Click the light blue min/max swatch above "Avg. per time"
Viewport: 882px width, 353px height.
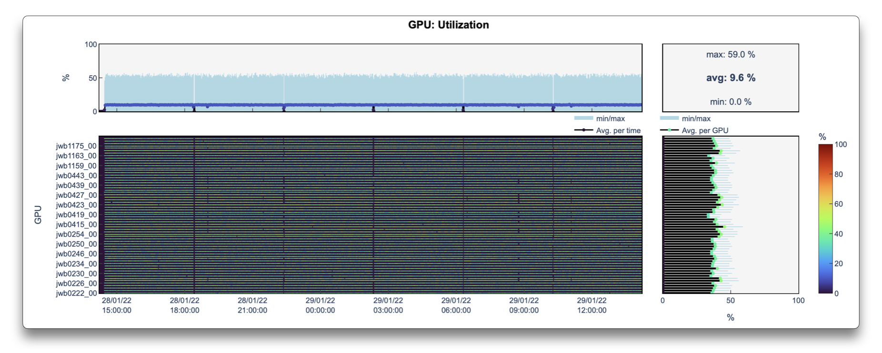click(x=583, y=118)
